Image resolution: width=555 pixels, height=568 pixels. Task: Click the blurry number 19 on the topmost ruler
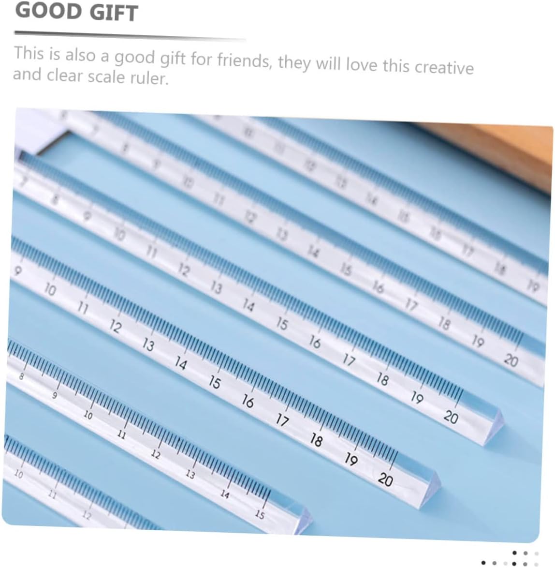(x=533, y=286)
